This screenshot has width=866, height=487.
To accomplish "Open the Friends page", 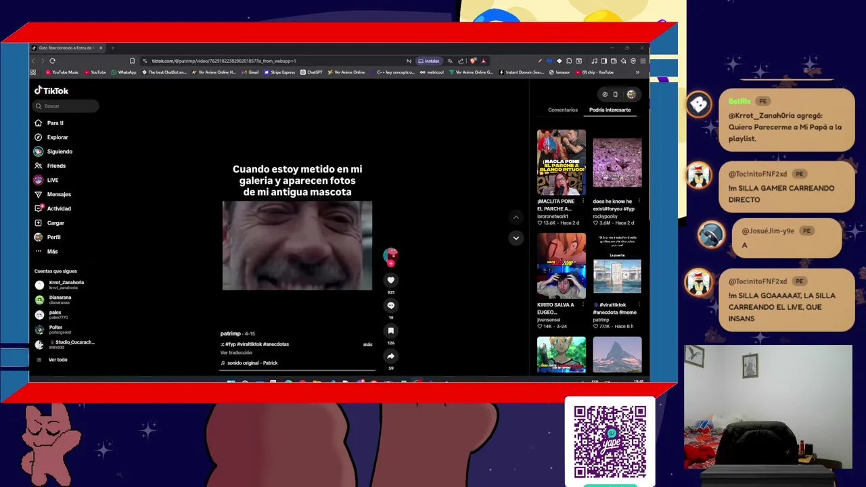I will coord(50,166).
